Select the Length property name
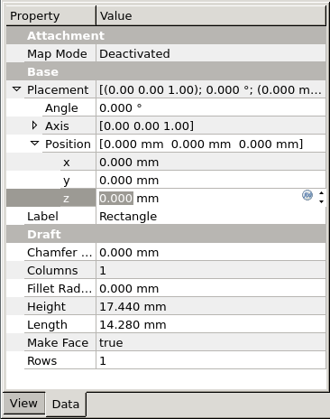 tap(47, 325)
